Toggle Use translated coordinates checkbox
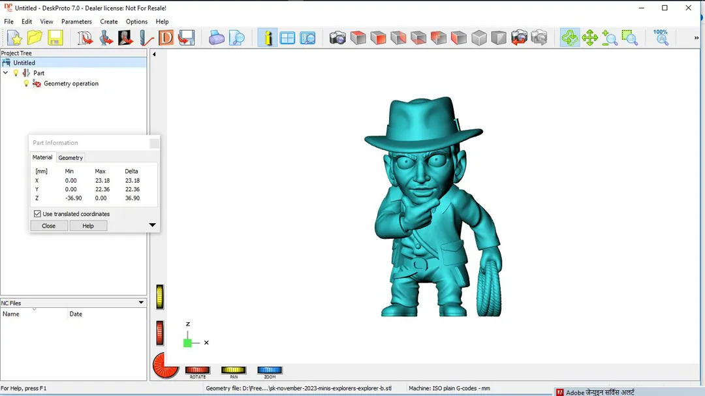 click(x=37, y=214)
